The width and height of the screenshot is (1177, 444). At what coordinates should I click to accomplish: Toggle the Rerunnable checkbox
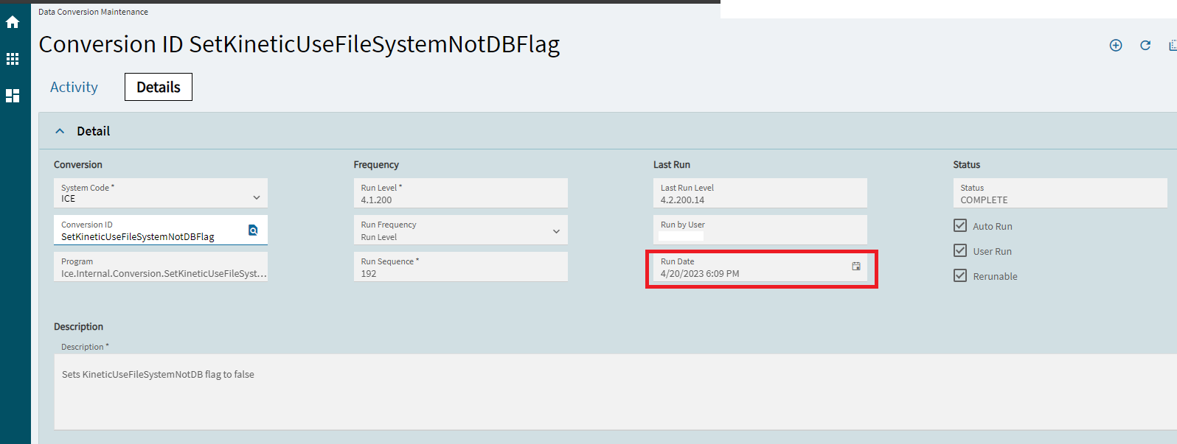960,275
